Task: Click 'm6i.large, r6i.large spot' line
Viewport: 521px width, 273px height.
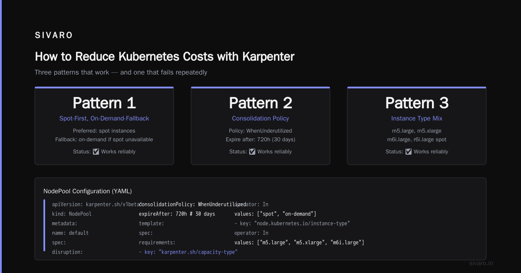Action: pos(417,140)
